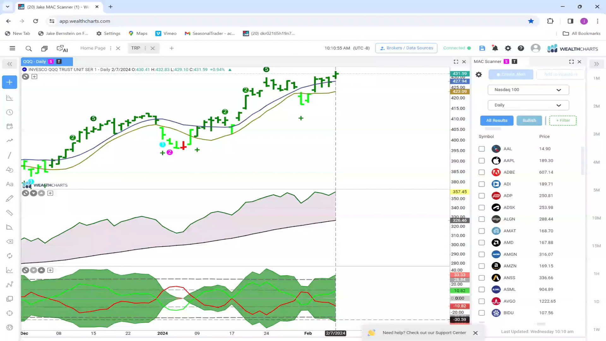Open TRP tab options menu

145,48
